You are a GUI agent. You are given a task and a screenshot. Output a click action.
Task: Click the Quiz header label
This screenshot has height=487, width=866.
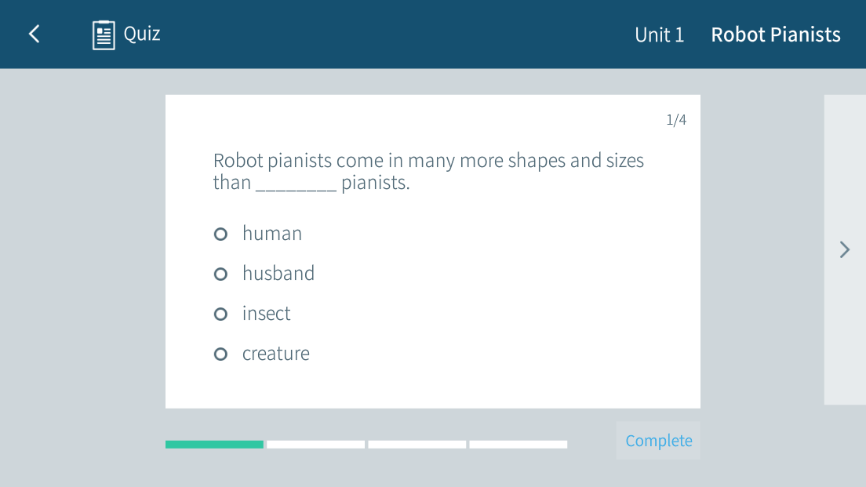coord(142,34)
